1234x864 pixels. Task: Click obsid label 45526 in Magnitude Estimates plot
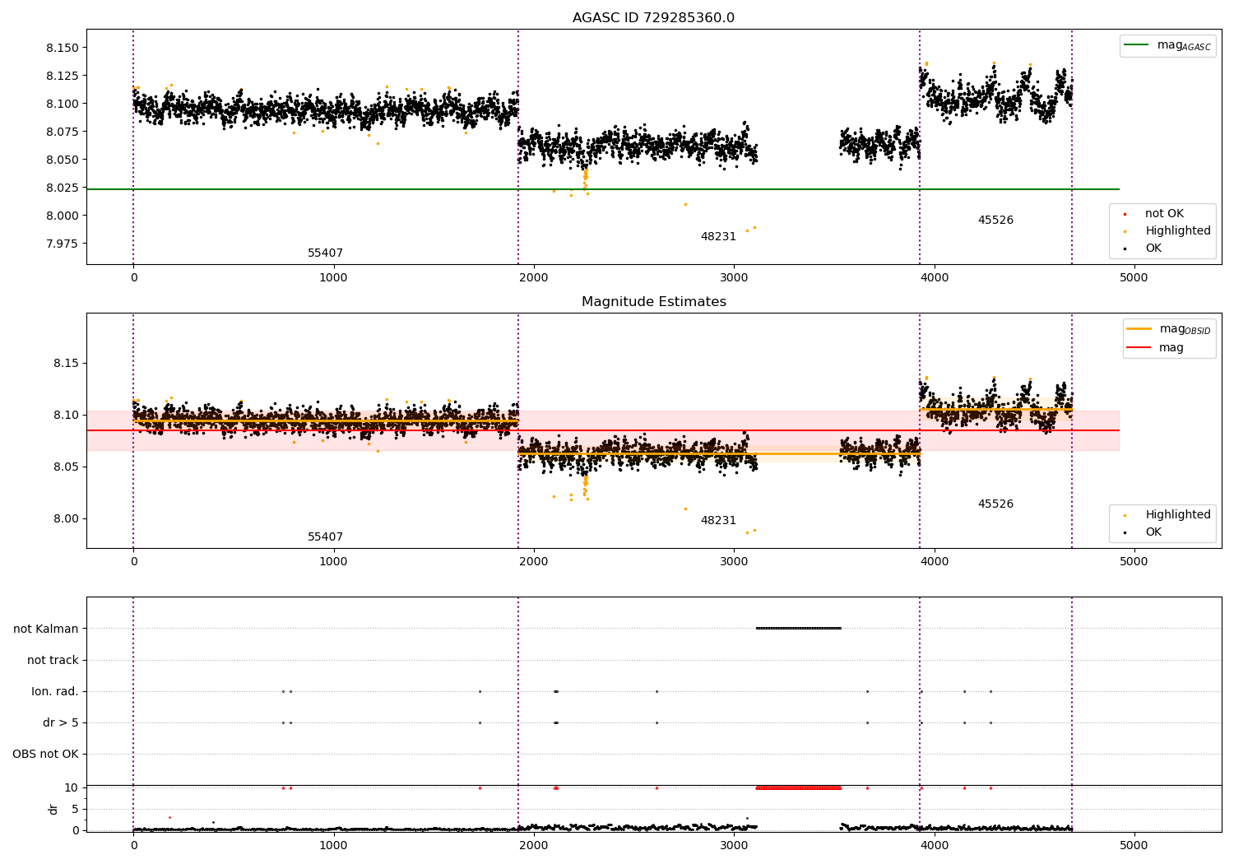click(995, 504)
